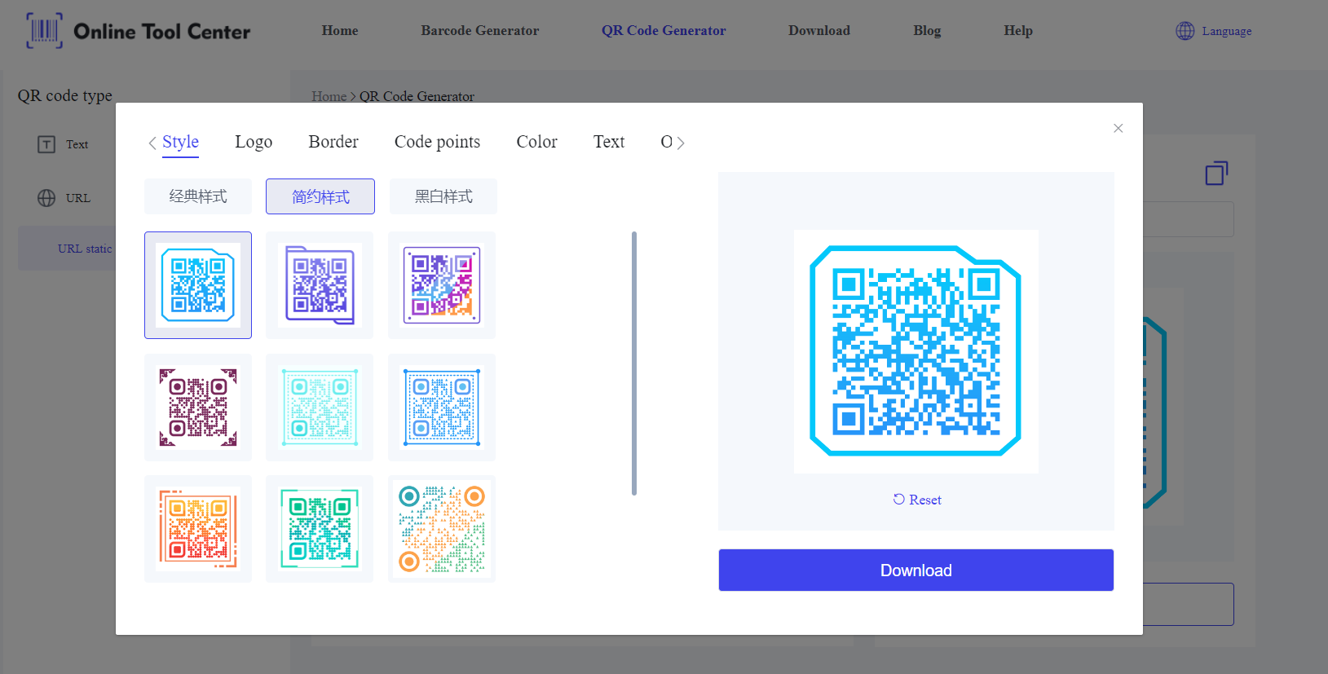
Task: Click the Home breadcrumb link
Action: pos(329,96)
